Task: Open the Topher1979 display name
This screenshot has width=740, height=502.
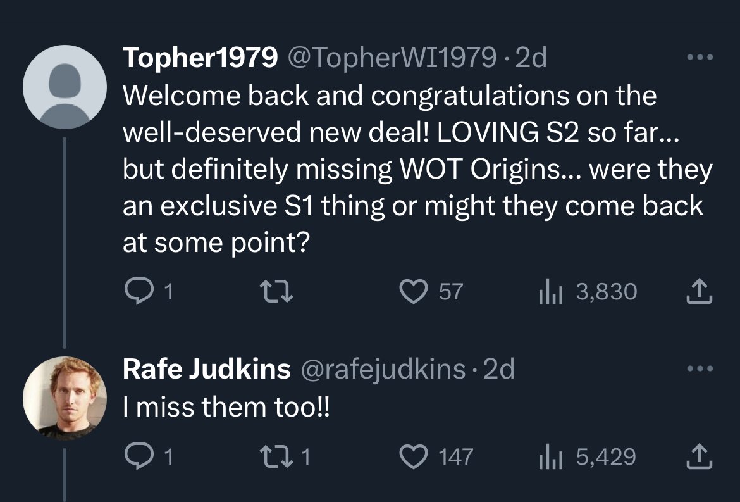Action: tap(200, 58)
